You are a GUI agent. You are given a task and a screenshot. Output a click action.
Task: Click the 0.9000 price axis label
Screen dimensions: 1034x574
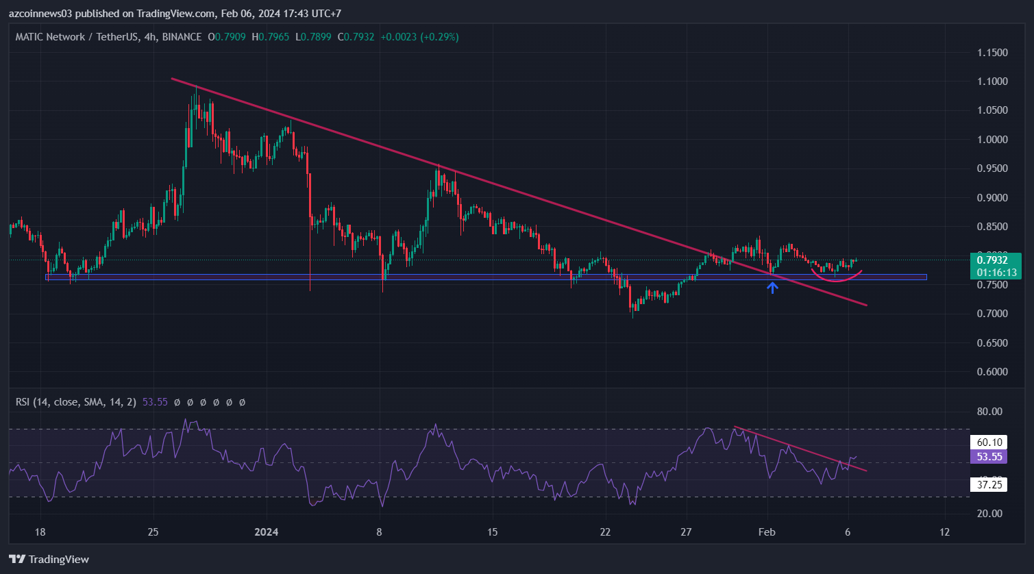(991, 198)
